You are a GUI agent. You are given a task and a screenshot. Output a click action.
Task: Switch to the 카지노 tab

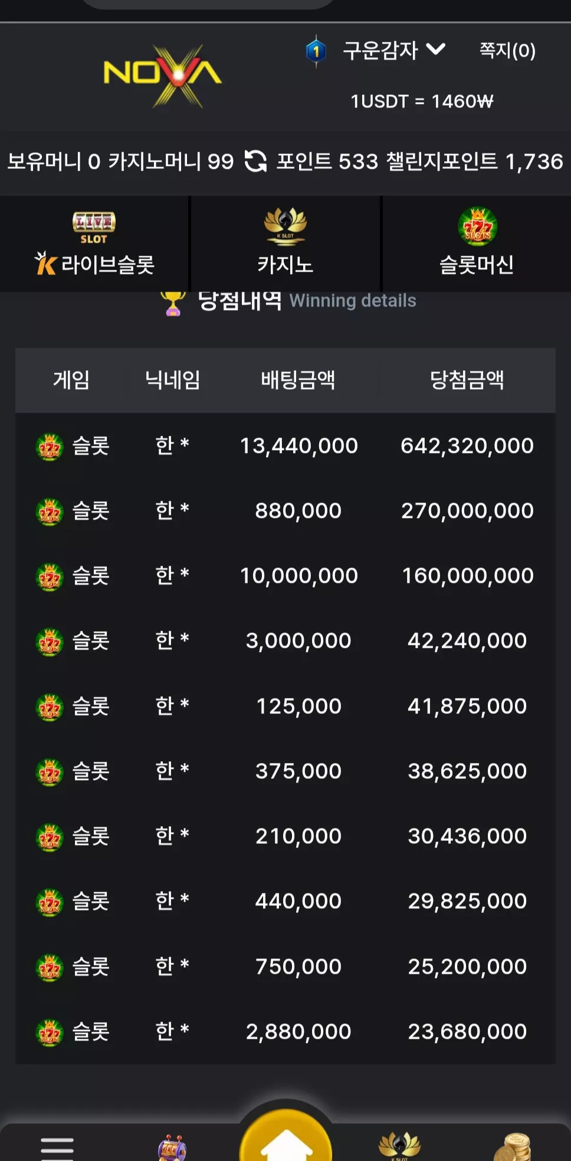(x=285, y=244)
